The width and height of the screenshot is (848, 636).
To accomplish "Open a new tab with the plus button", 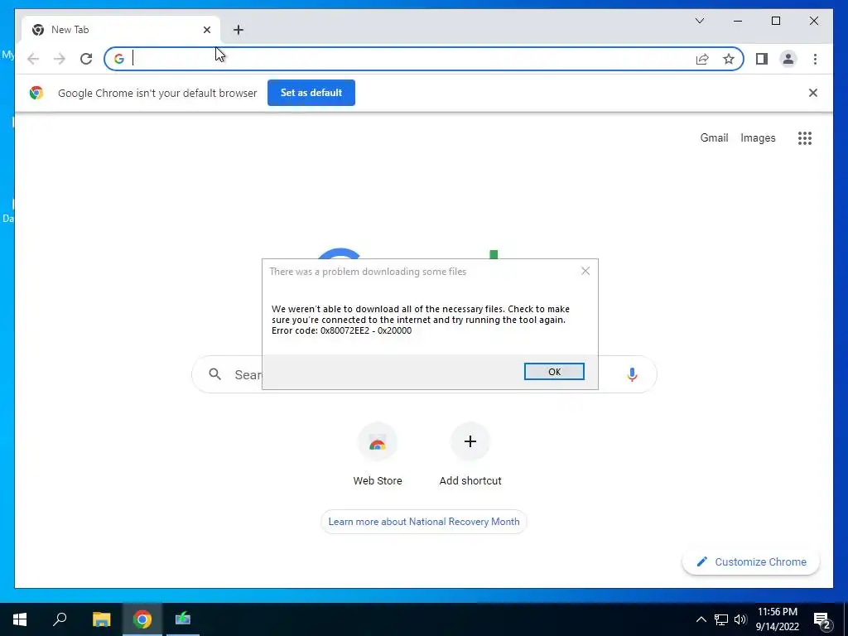I will coord(238,30).
